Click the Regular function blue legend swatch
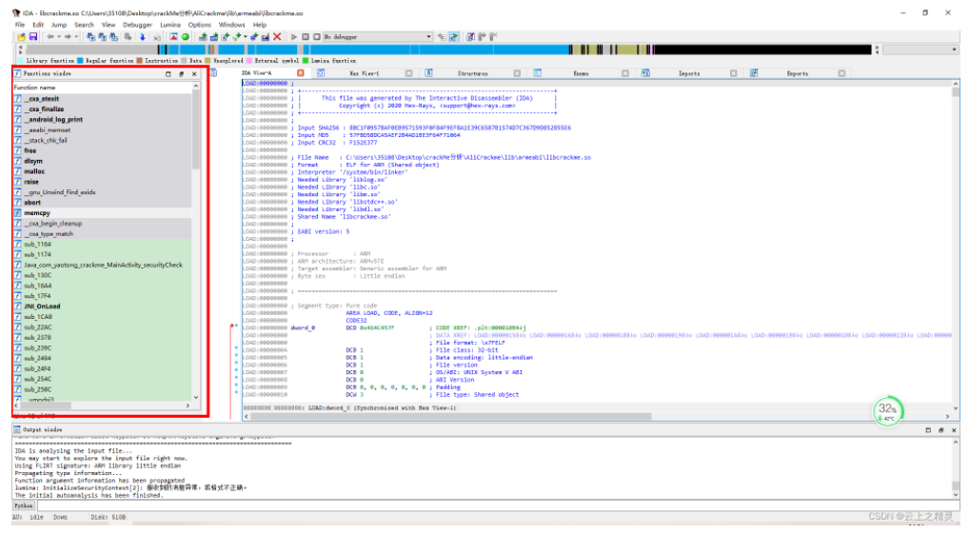The image size is (970, 534). (x=80, y=61)
